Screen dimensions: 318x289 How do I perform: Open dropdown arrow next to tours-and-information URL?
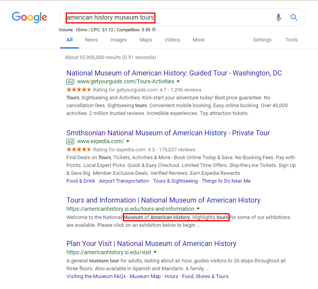[x=198, y=209]
